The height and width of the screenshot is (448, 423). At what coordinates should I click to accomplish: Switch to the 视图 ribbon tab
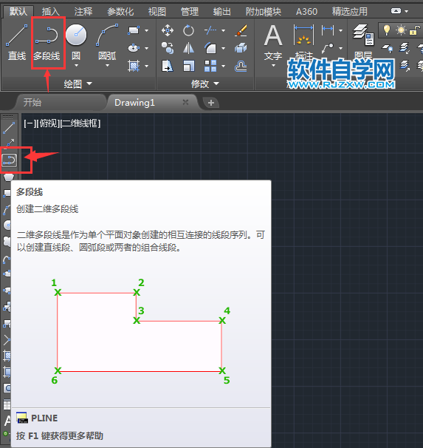[157, 11]
